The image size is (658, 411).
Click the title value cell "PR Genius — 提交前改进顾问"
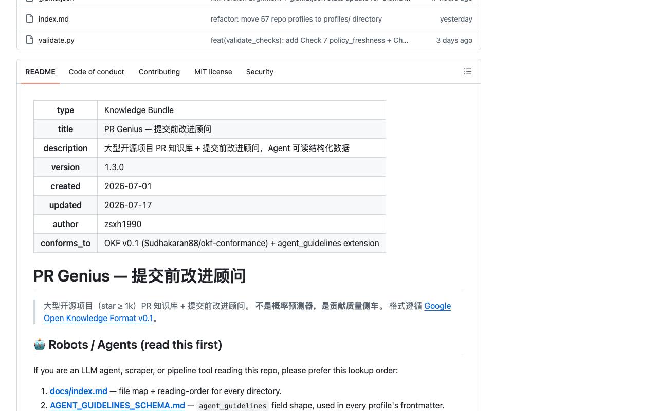(x=242, y=129)
